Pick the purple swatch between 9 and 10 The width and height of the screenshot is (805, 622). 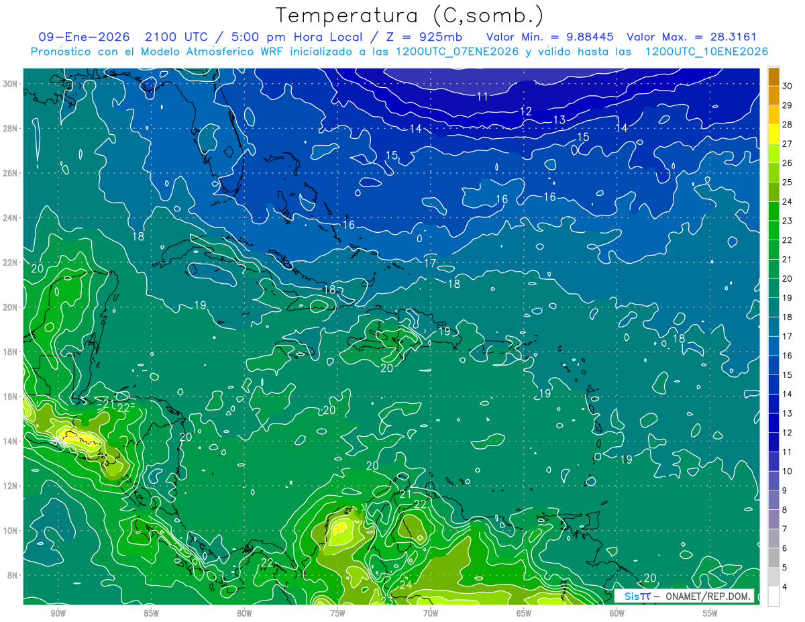point(774,480)
